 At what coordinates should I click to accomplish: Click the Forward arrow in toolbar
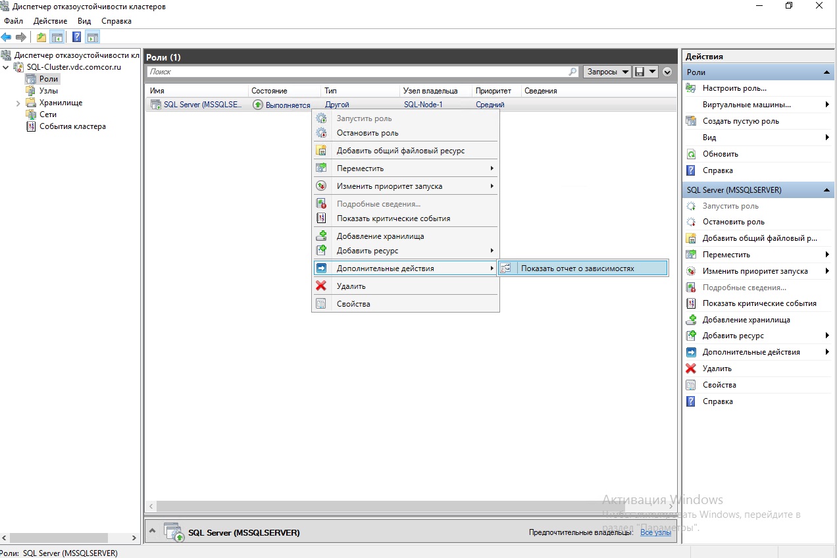pyautogui.click(x=20, y=37)
